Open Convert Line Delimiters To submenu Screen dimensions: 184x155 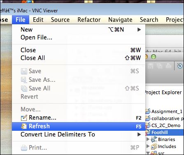(x=139, y=134)
